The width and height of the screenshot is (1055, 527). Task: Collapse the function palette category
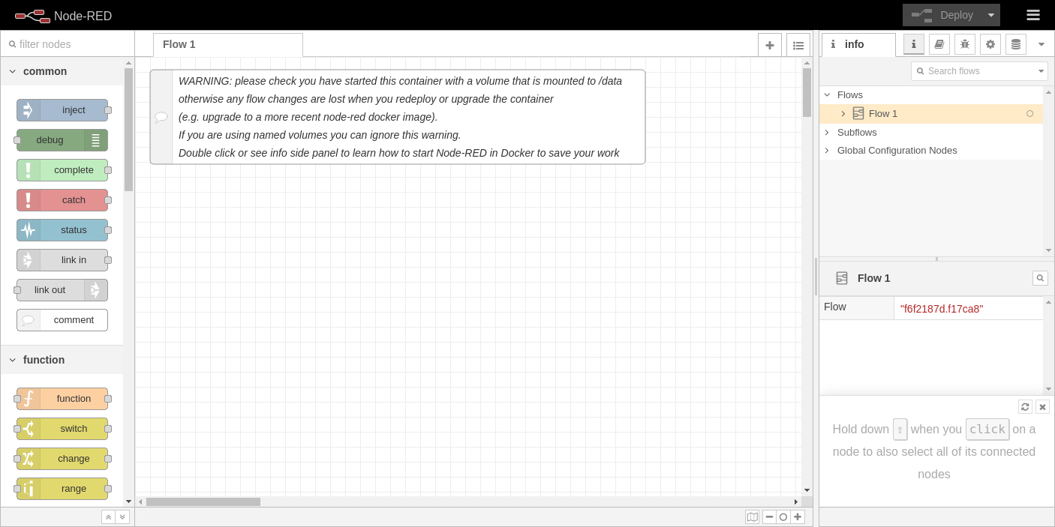tap(13, 361)
